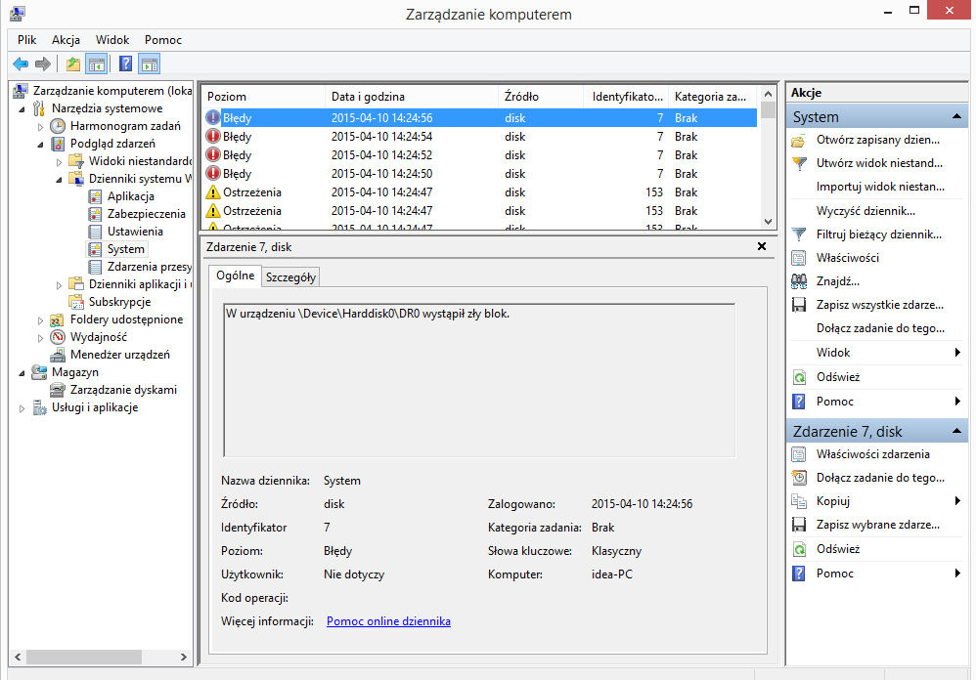Select the Podgląd zdarzeń icon in tree
This screenshot has height=680, width=976.
click(58, 144)
